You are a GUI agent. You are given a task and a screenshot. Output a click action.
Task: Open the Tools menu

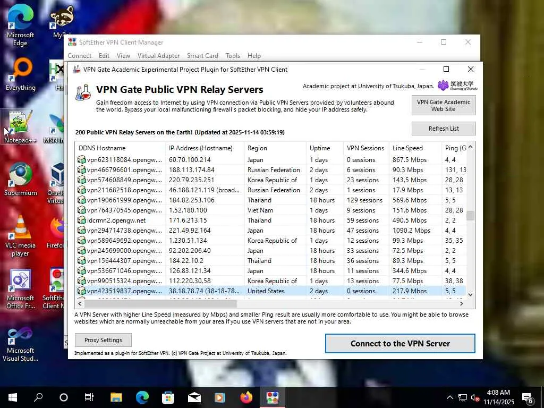[x=233, y=55]
